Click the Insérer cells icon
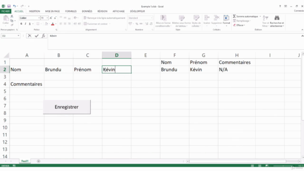 pos(207,21)
